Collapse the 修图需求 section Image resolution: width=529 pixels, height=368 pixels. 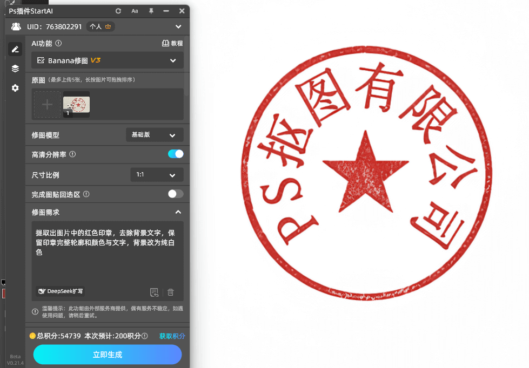[178, 212]
